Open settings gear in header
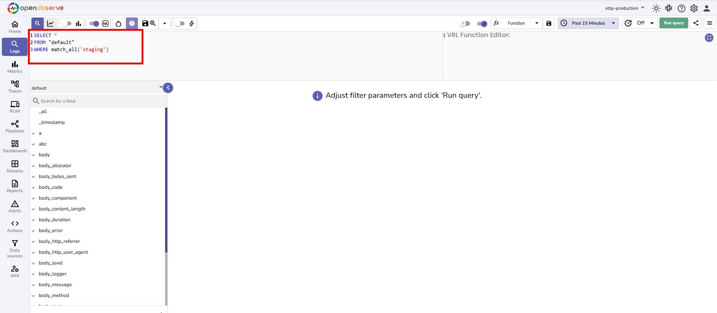717x313 pixels. point(694,8)
